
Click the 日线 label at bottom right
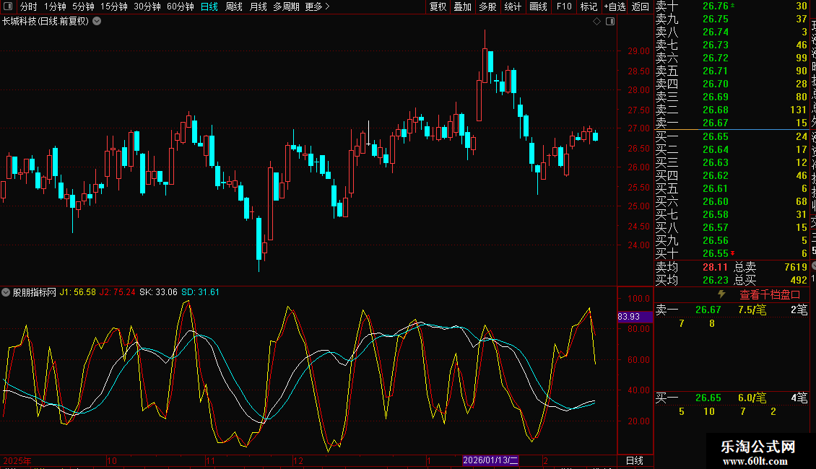click(x=634, y=460)
